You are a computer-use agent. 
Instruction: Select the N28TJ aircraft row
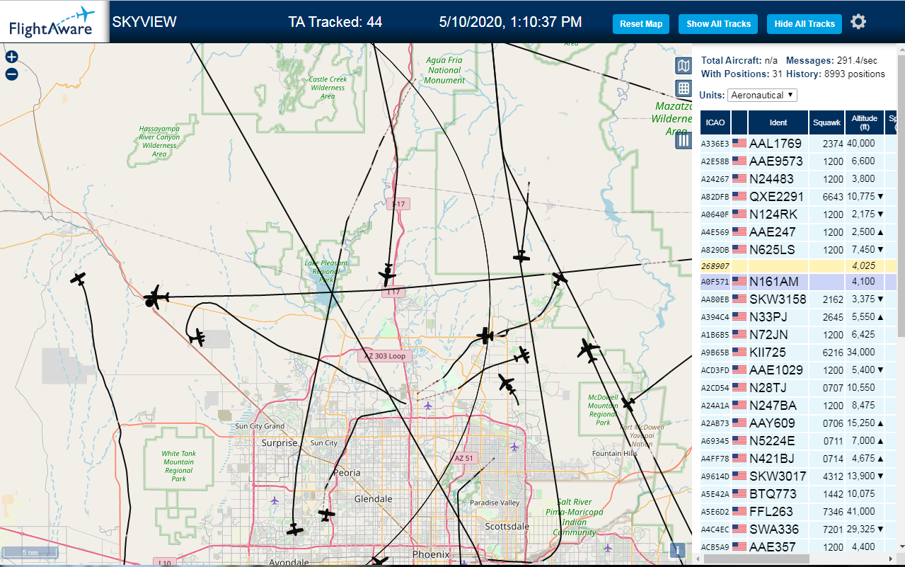coord(798,387)
